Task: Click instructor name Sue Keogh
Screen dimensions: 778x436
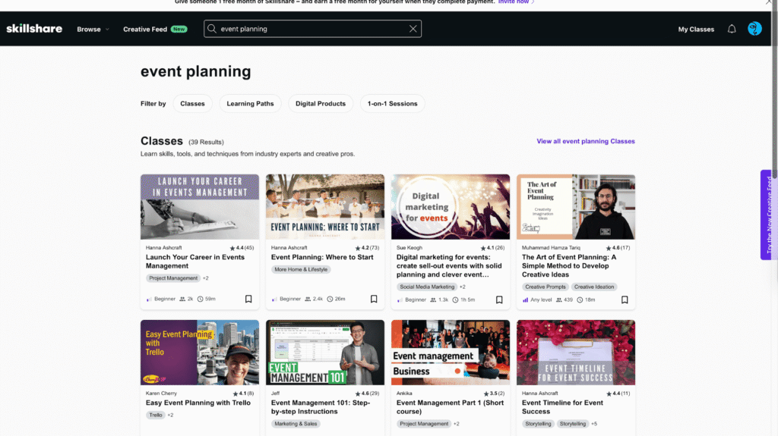Action: point(410,248)
